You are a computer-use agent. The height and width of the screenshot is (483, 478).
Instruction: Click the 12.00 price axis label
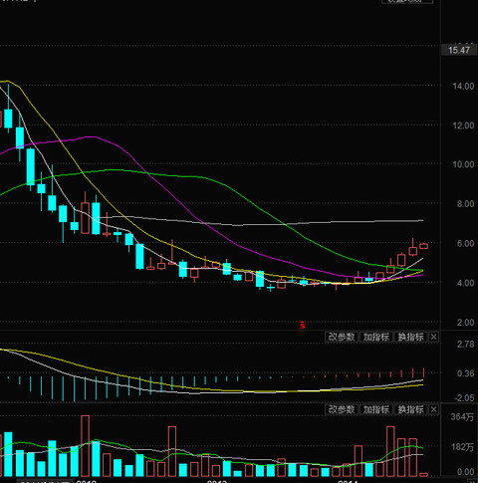pos(463,125)
